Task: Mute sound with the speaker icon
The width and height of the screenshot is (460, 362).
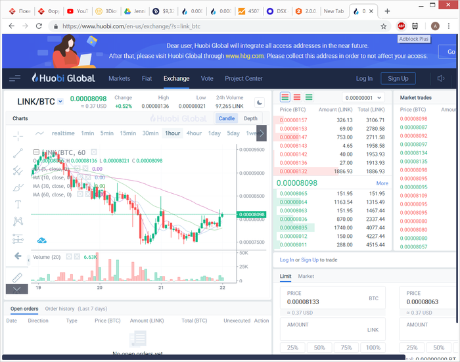Action: pos(441,78)
